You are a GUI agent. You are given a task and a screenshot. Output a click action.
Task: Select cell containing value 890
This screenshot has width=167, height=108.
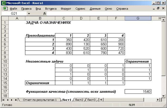coord(64,44)
